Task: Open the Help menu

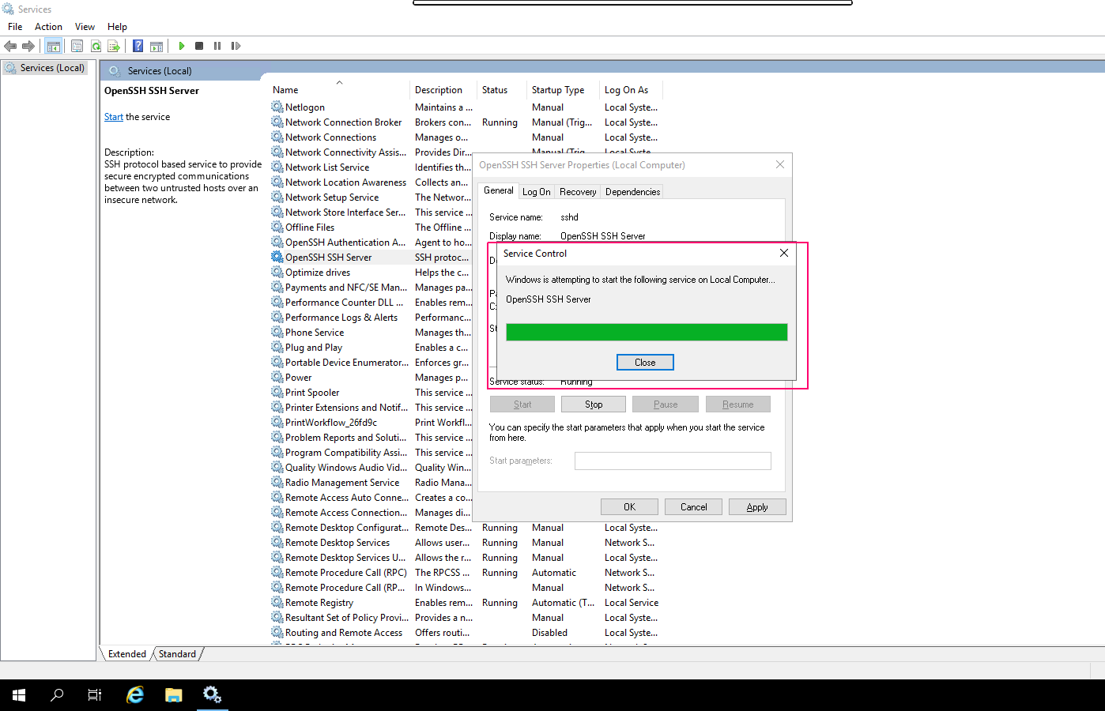Action: [x=117, y=27]
